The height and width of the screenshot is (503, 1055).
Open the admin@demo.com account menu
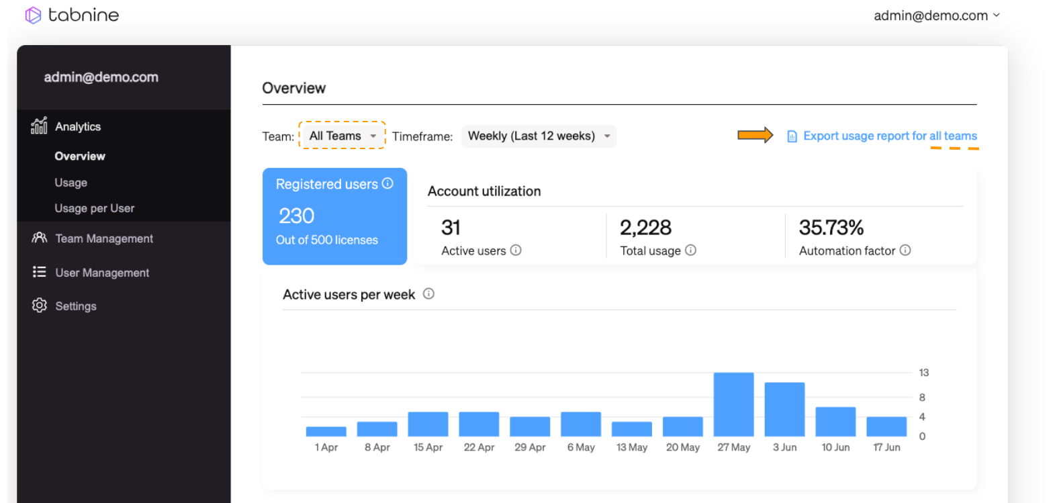click(x=936, y=15)
